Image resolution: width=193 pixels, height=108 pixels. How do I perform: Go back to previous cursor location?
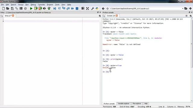103,9
